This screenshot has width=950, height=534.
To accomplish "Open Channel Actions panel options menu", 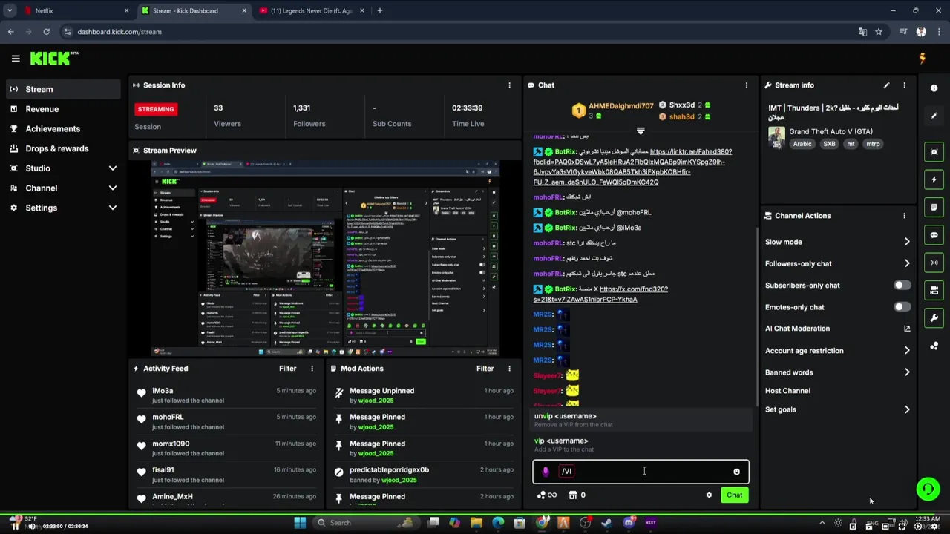I will 904,216.
